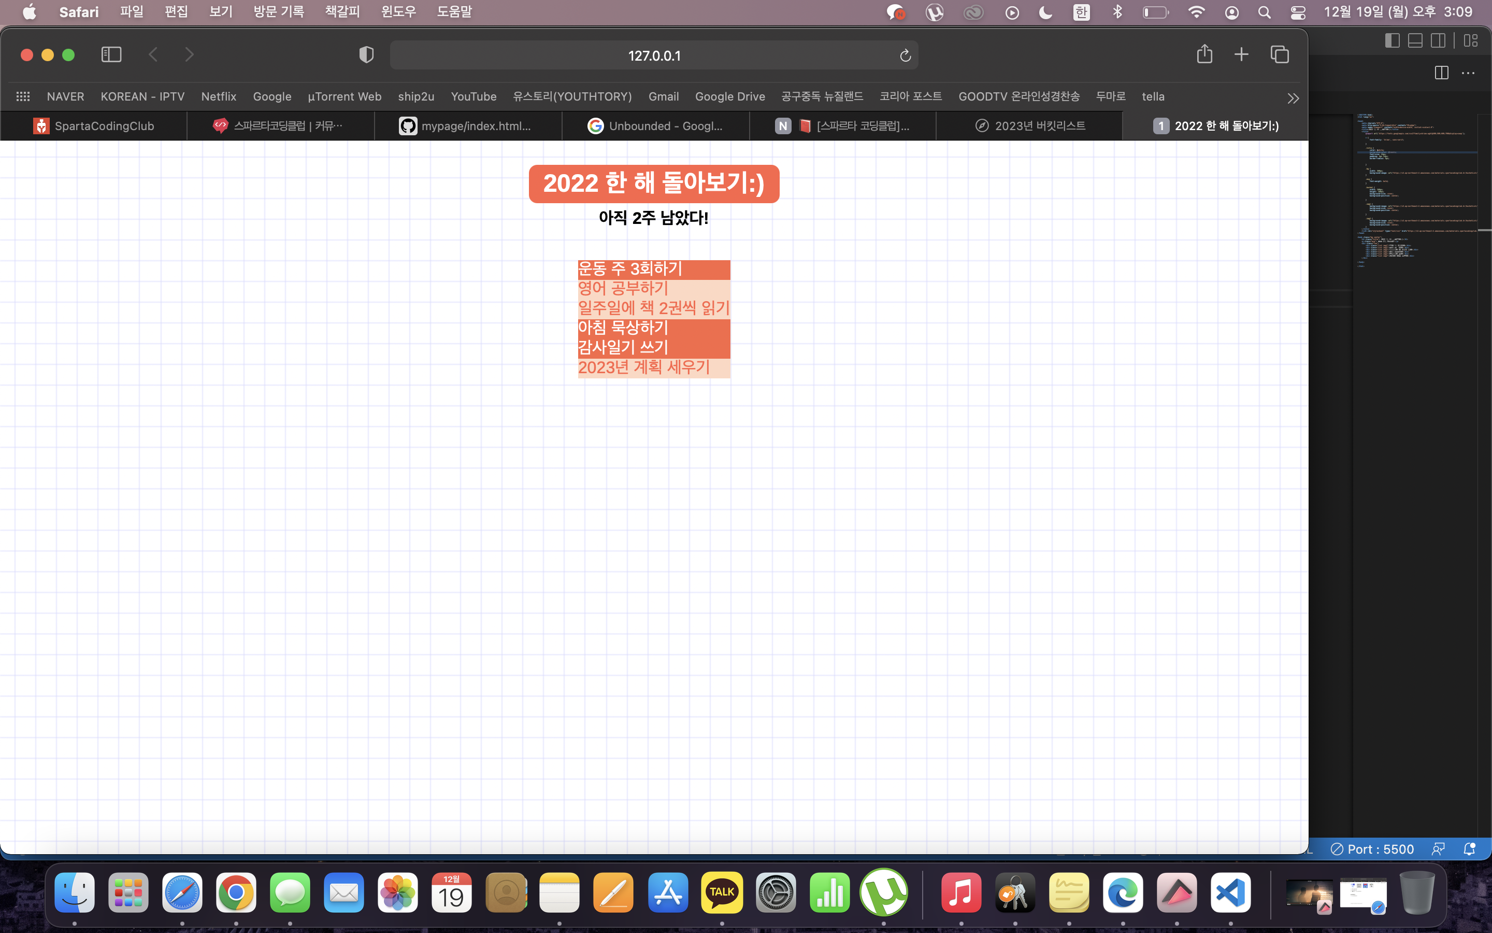Open the 파일 menu

131,12
